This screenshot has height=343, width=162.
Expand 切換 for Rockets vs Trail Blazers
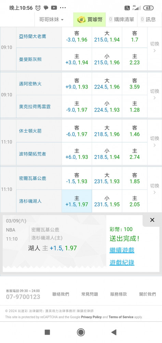tap(154, 142)
